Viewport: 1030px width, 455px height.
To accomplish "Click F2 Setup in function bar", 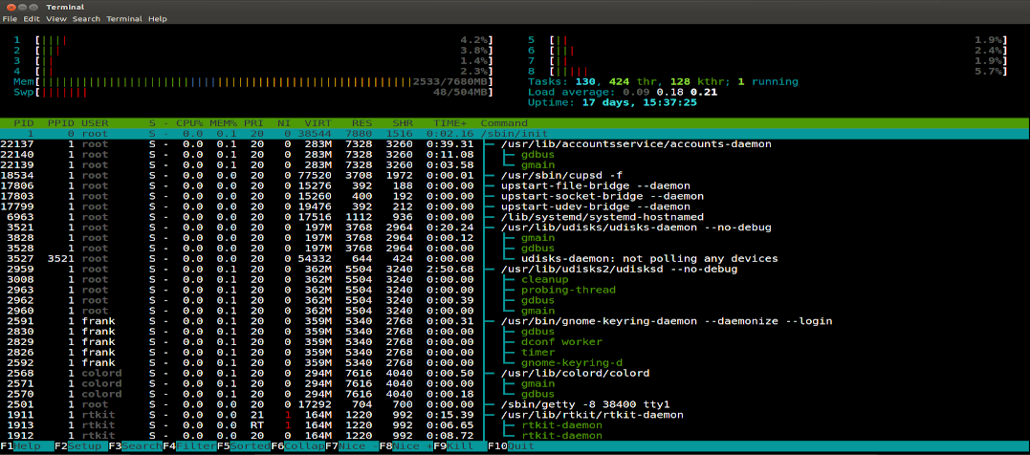I will coord(80,446).
